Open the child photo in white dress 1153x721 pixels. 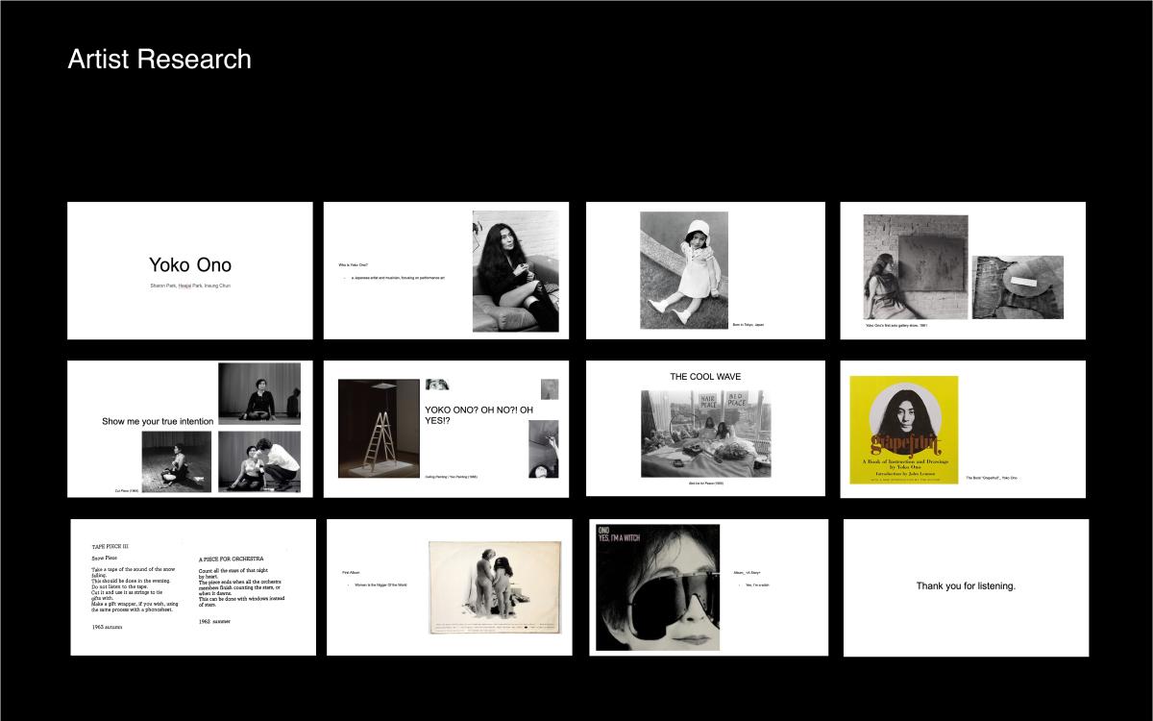(684, 269)
